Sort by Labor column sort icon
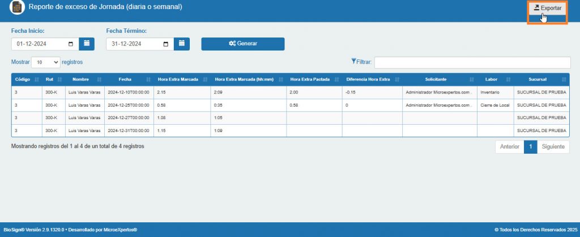 (508, 79)
